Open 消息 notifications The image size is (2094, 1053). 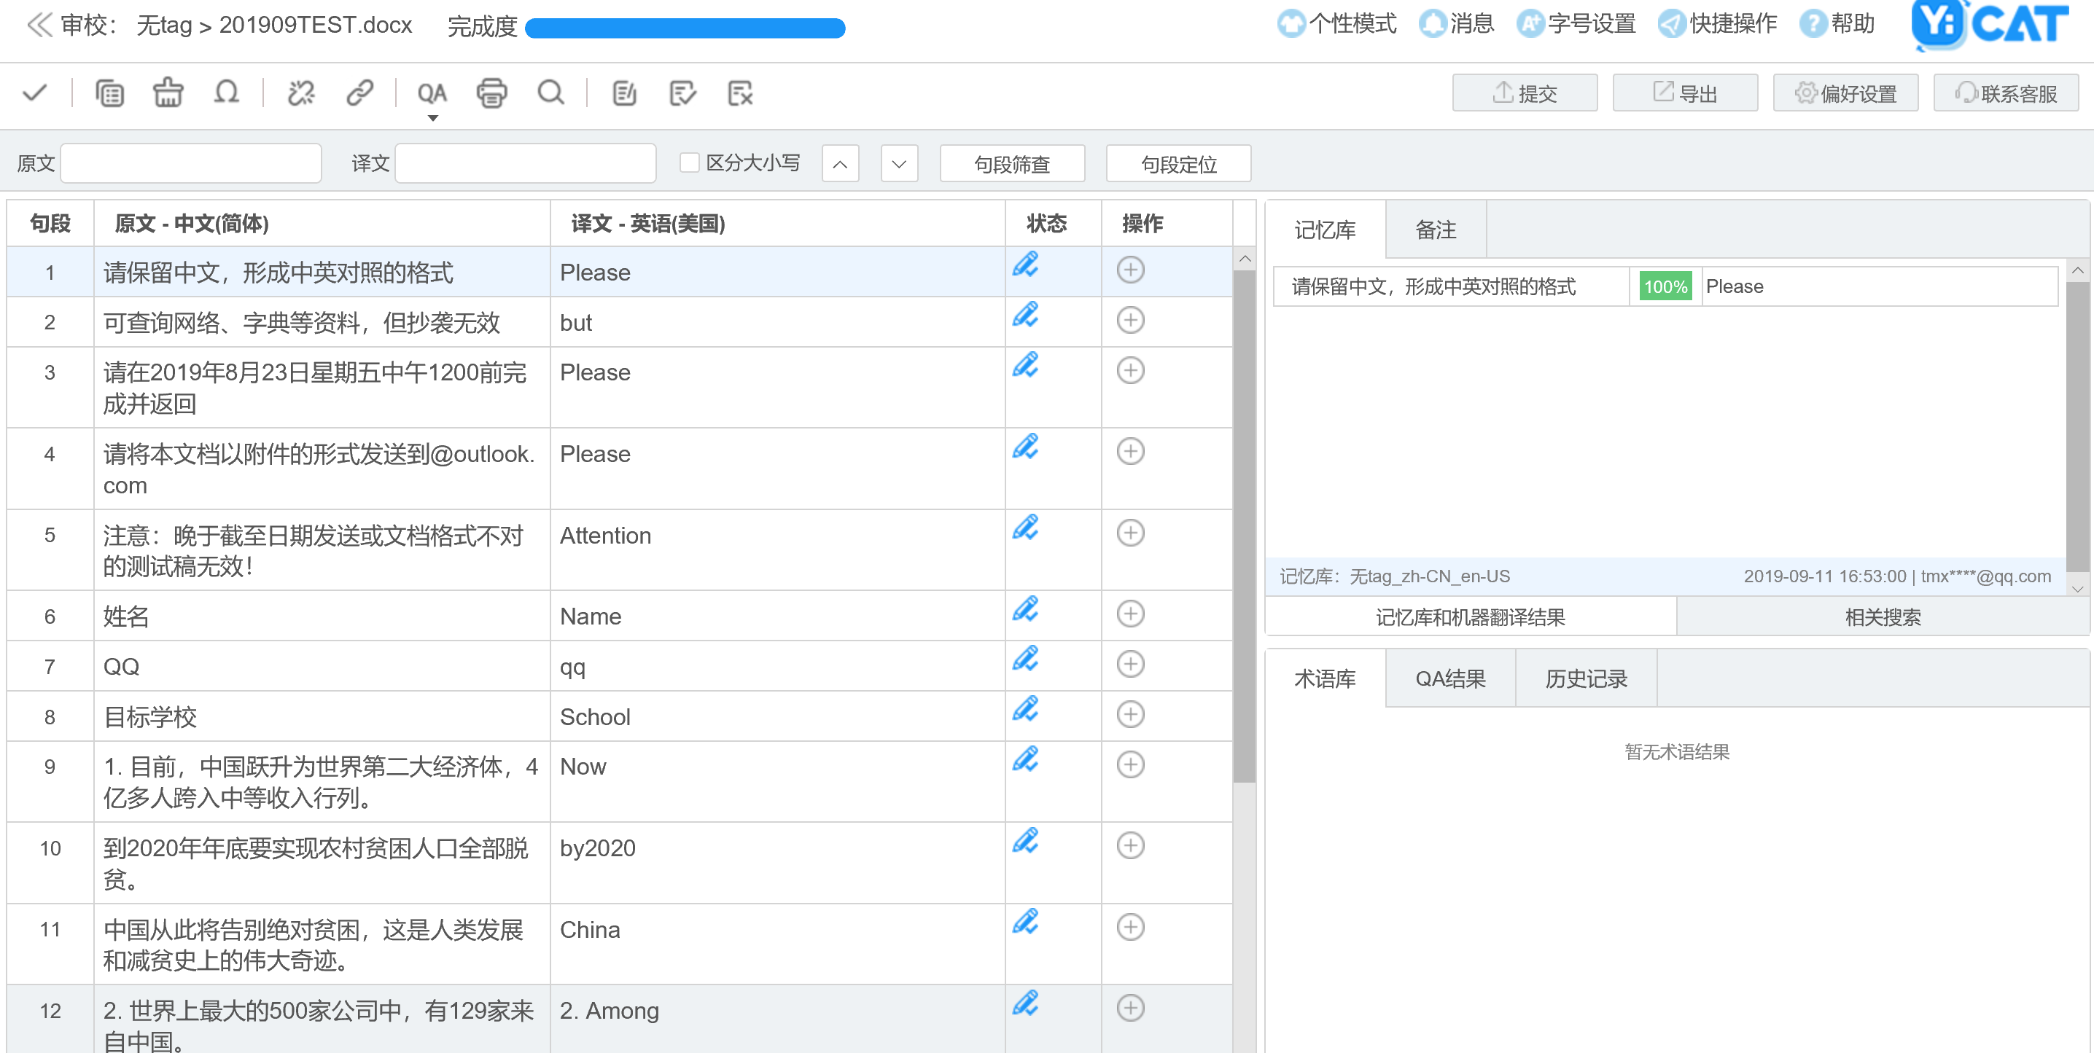[x=1457, y=23]
